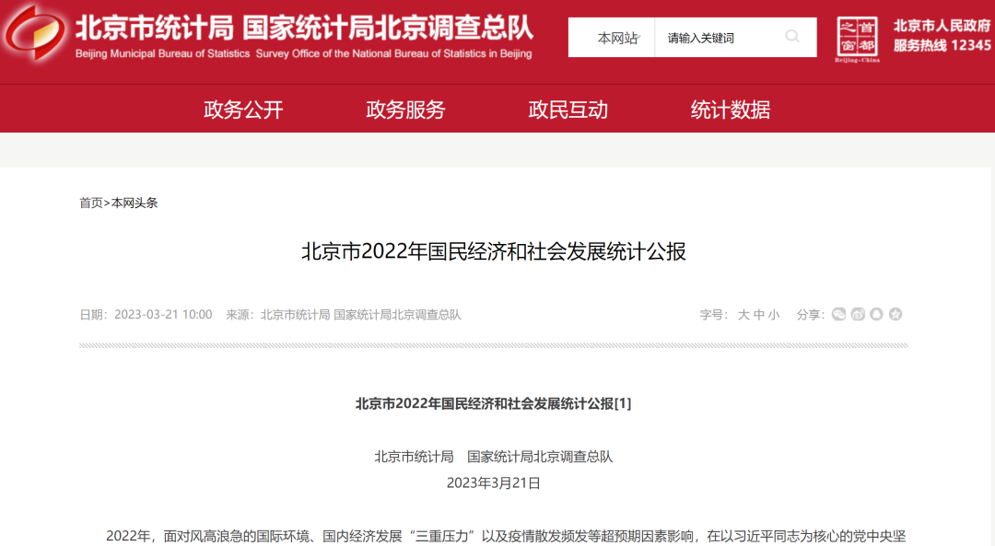Click the English site name in header
The image size is (995, 546).
click(303, 54)
